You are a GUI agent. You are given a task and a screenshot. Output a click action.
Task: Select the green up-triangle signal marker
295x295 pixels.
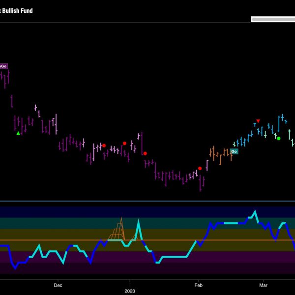pos(18,133)
